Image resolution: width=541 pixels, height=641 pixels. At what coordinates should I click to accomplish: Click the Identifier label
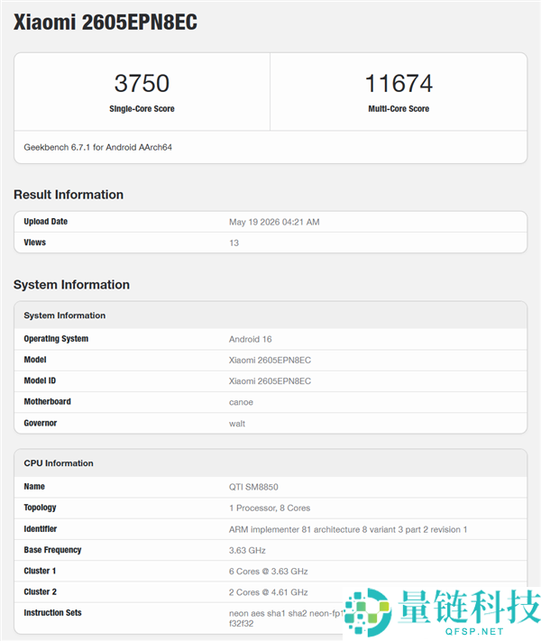coord(40,529)
